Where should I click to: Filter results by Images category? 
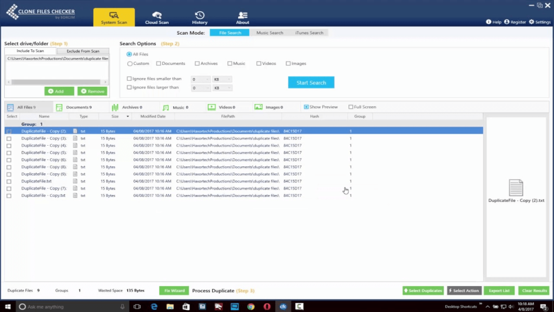point(269,107)
